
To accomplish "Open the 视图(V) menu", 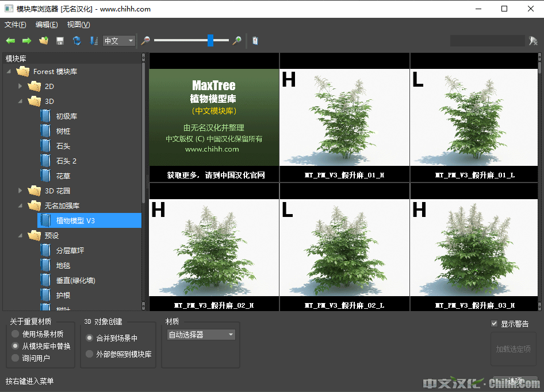I will click(x=78, y=25).
